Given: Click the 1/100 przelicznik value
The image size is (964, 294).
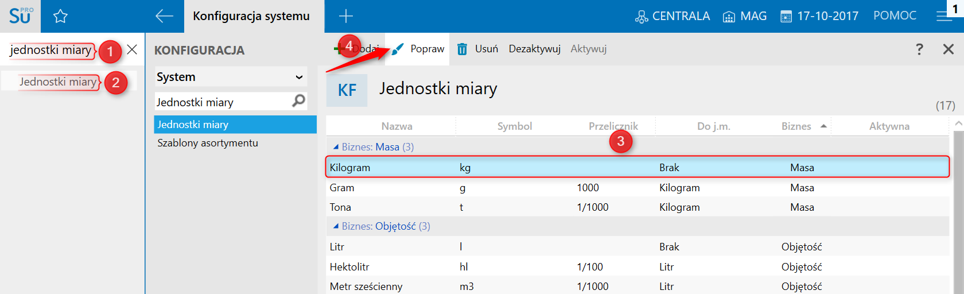Looking at the screenshot, I should pyautogui.click(x=590, y=267).
